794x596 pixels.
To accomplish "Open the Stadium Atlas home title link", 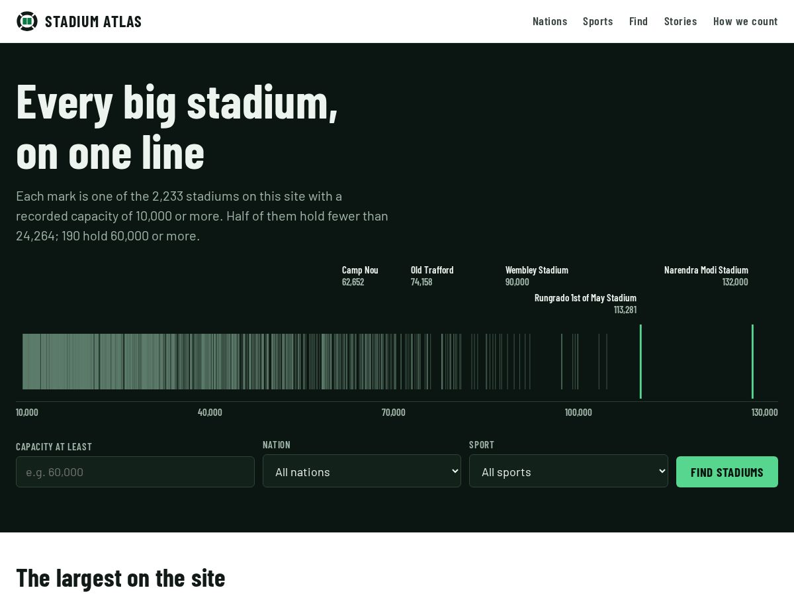I will pos(93,21).
